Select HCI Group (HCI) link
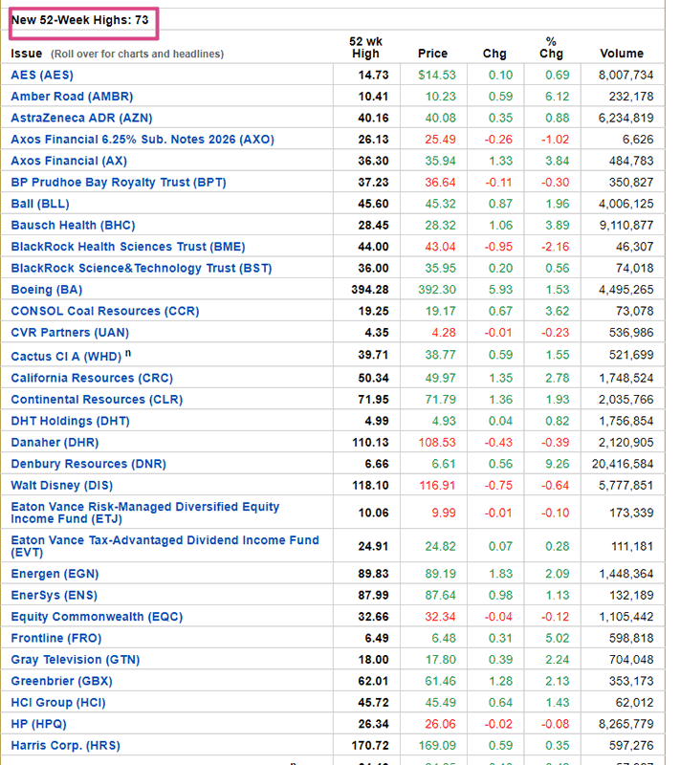 point(58,703)
